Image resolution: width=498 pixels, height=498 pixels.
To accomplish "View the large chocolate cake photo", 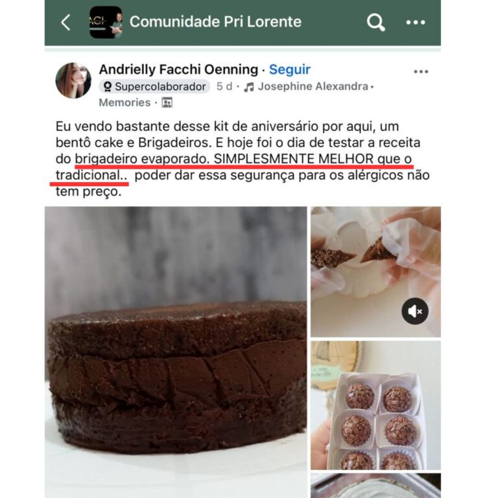I will (176, 352).
